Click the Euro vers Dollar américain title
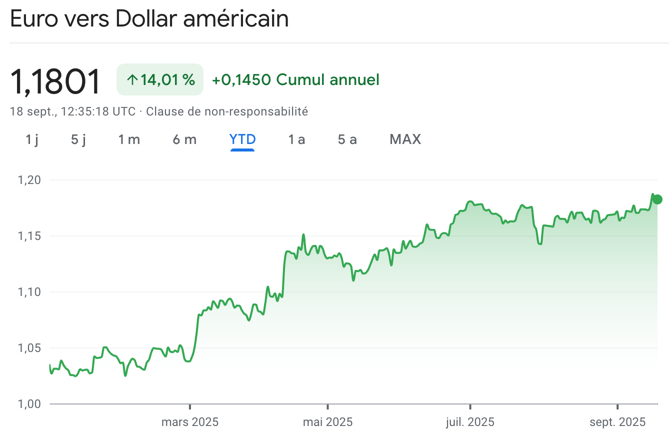The height and width of the screenshot is (437, 669). (x=149, y=19)
